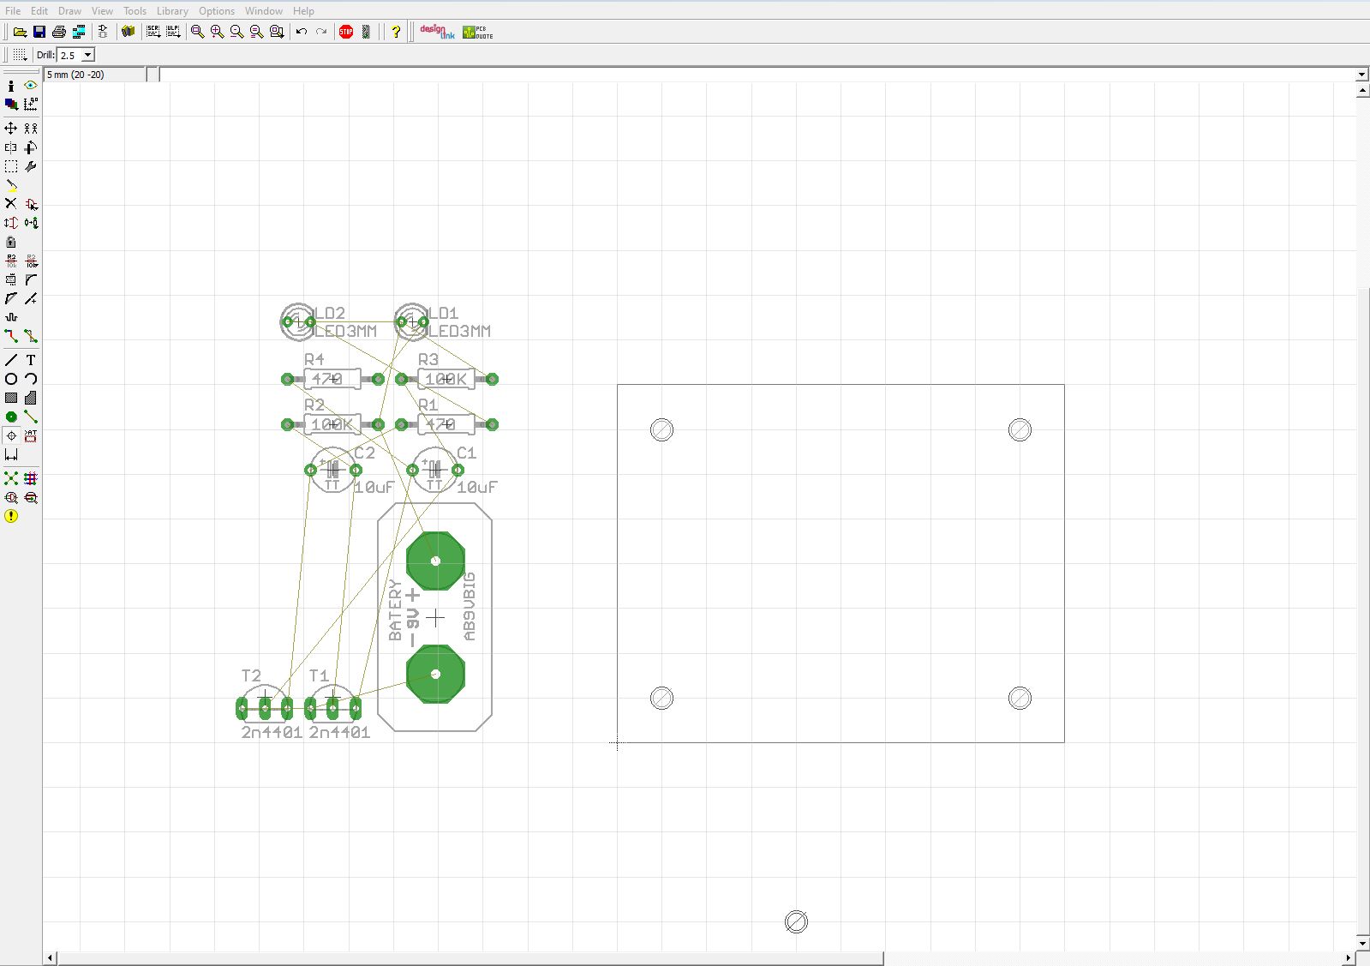The image size is (1370, 966).
Task: Run the Ratsnest command
Action: (11, 478)
